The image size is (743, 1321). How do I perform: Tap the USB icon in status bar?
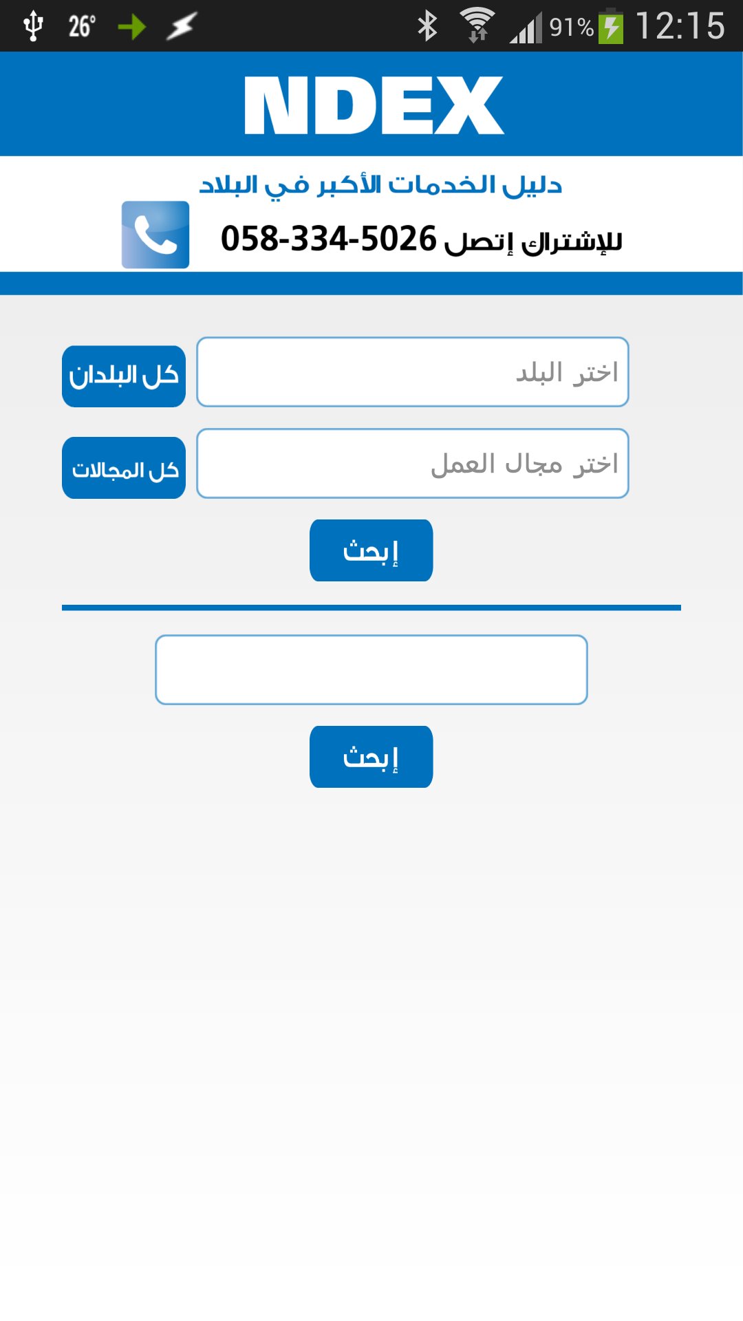[x=33, y=26]
